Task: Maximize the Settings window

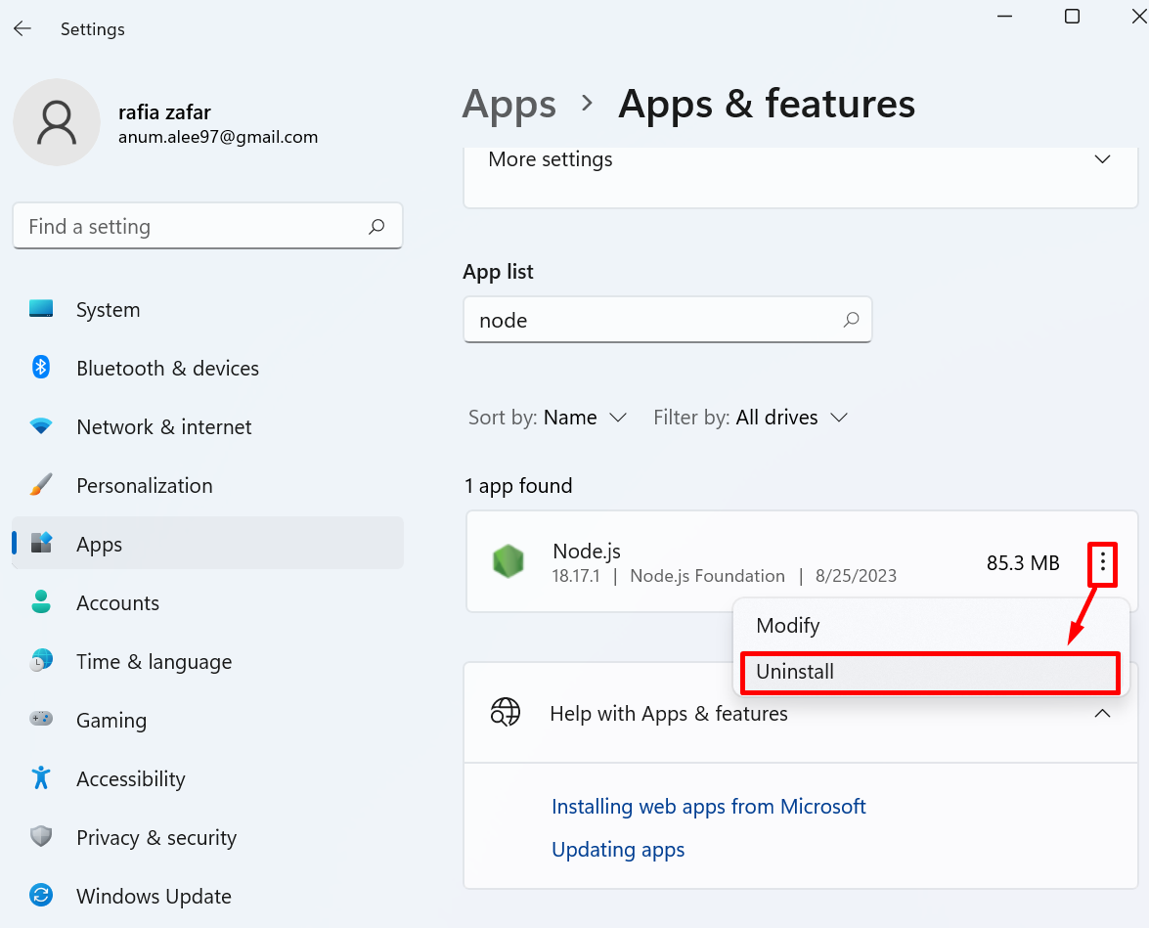Action: [x=1072, y=16]
